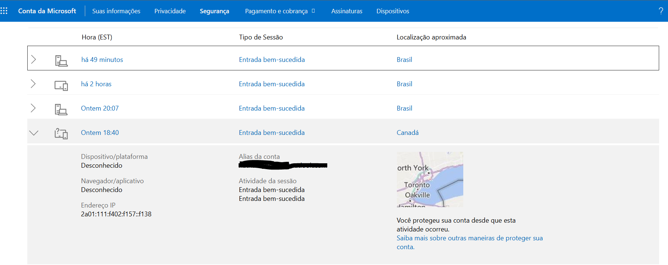The image size is (668, 265).
Task: Switch to the 'Dispositivos' tab
Action: 393,11
